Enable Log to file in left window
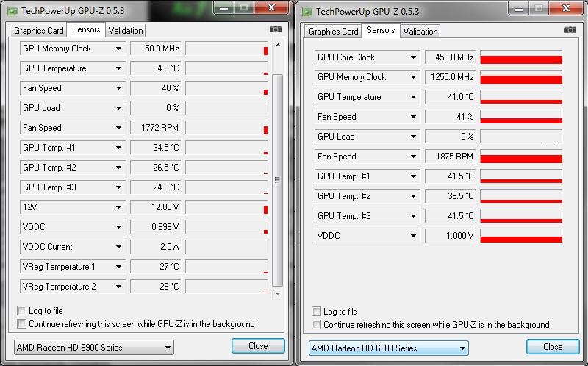Image resolution: width=588 pixels, height=366 pixels. pos(22,310)
